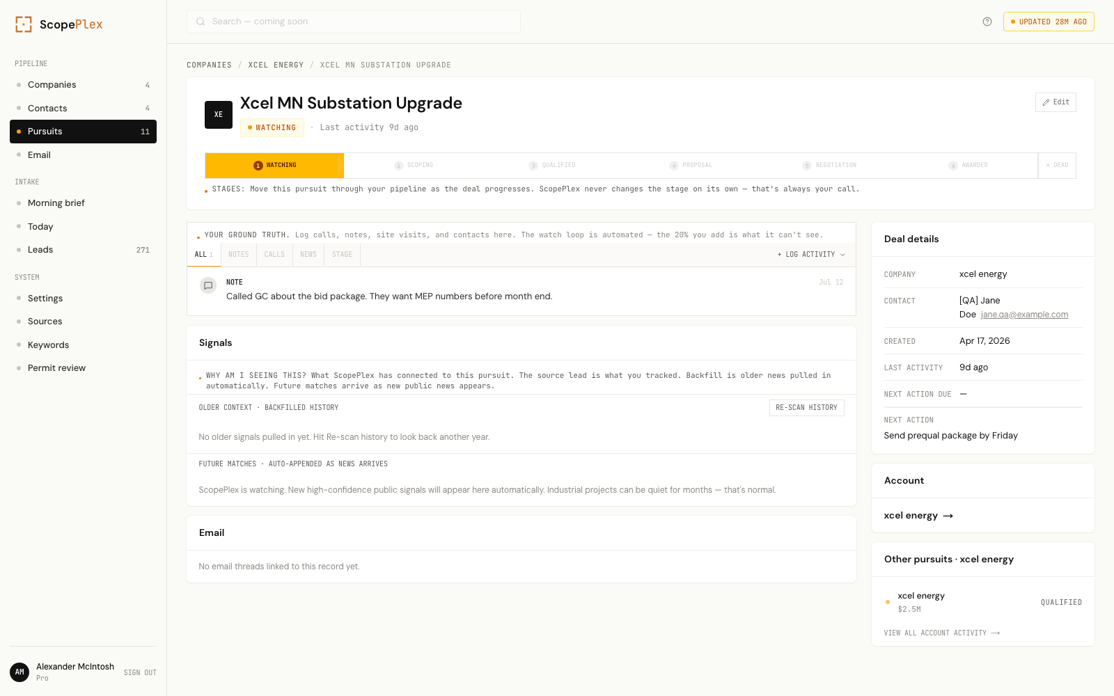This screenshot has width=1114, height=696.
Task: Open Xcel Energy breadcrumb link
Action: tap(276, 65)
